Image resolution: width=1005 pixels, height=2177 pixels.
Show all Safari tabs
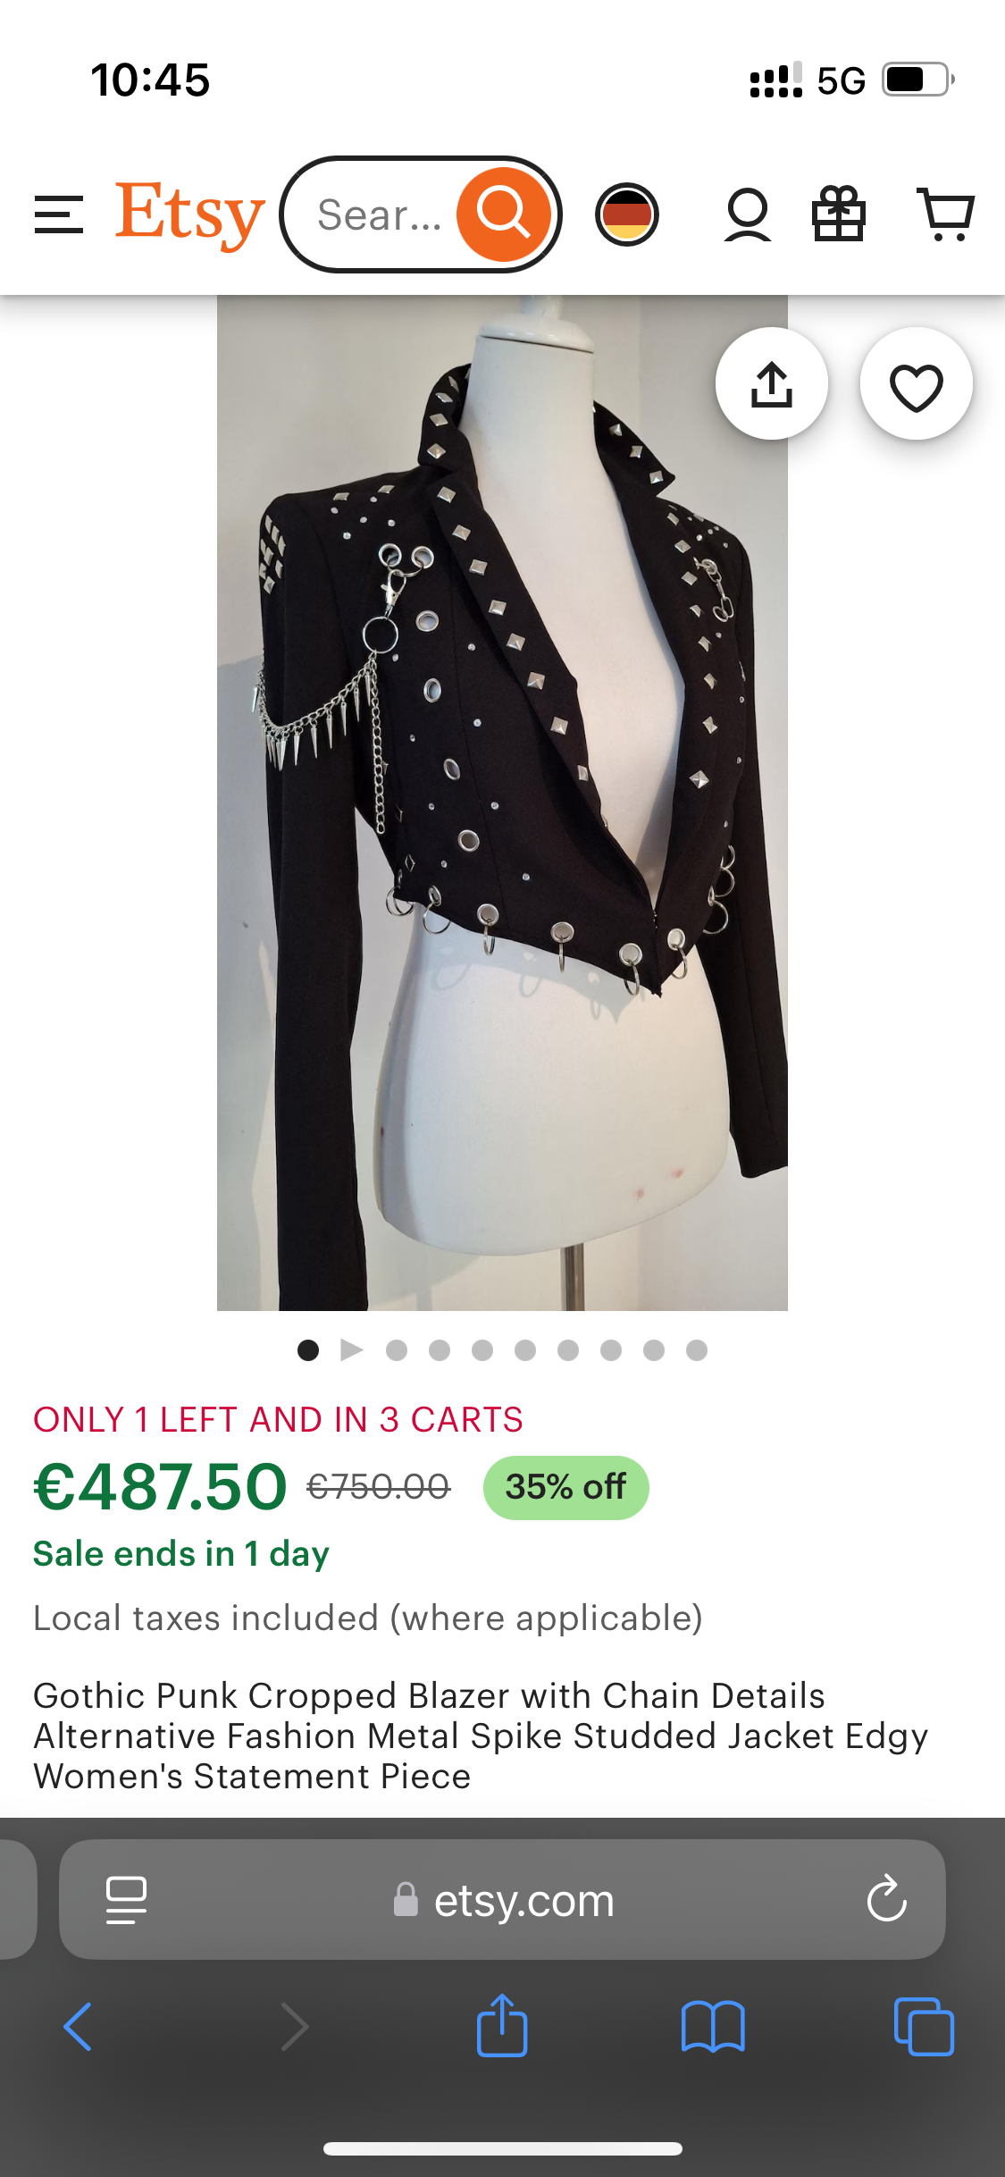point(924,2027)
